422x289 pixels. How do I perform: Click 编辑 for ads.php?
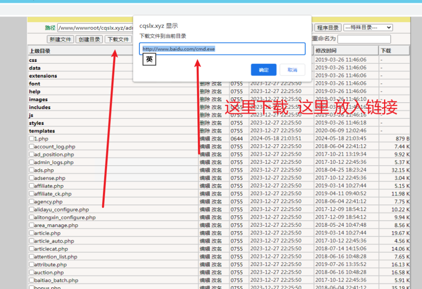coord(205,170)
